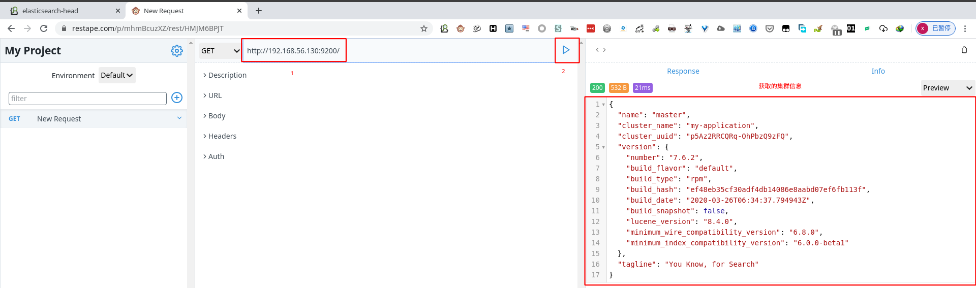
Task: Click the 532 B size badge
Action: coord(619,88)
